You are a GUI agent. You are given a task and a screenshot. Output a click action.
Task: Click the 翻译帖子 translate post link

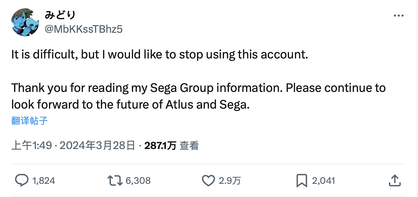pyautogui.click(x=30, y=121)
